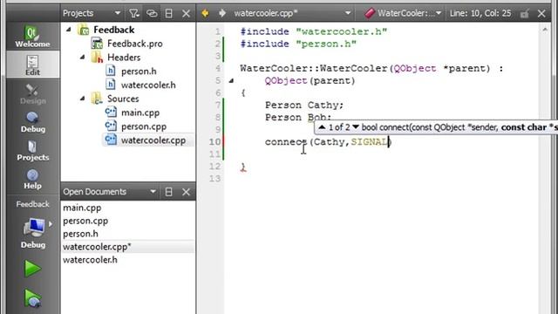The height and width of the screenshot is (314, 558).
Task: Select the Headers folder label
Action: coord(124,58)
